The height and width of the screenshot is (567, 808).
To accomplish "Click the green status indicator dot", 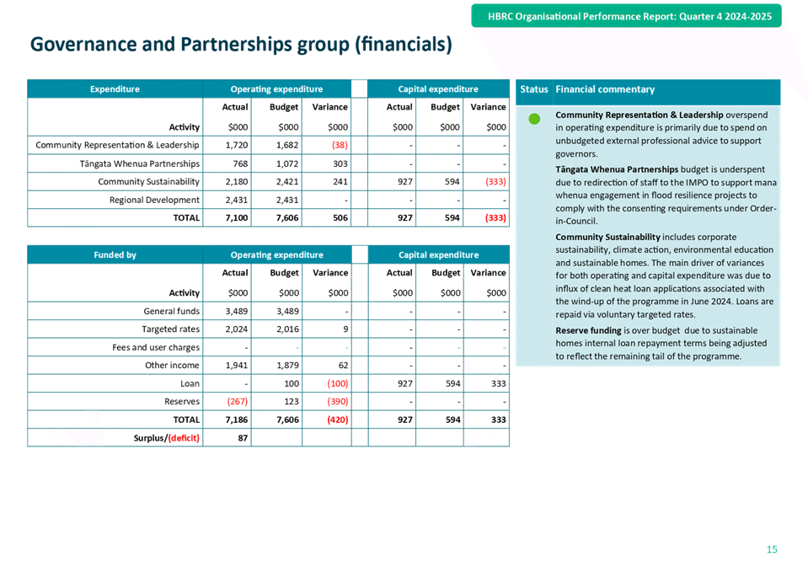I will pyautogui.click(x=533, y=119).
